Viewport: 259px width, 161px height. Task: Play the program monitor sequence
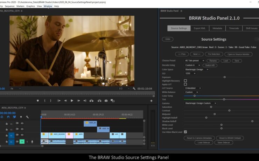tap(72, 100)
